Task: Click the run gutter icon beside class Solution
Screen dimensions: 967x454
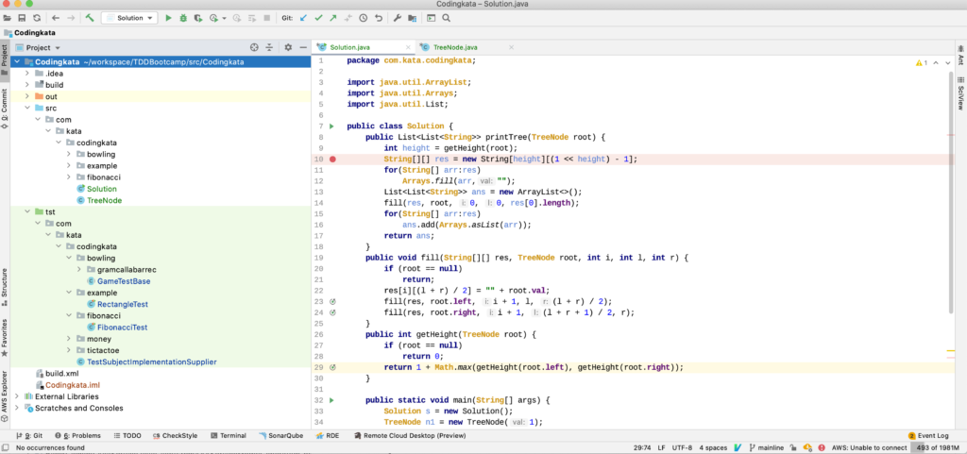Action: click(x=331, y=126)
